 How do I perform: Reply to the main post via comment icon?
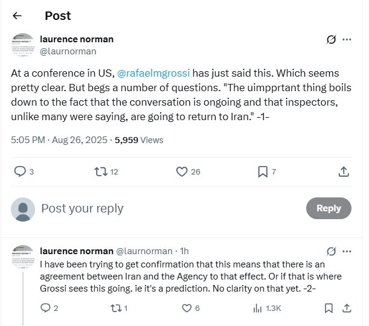pos(20,171)
